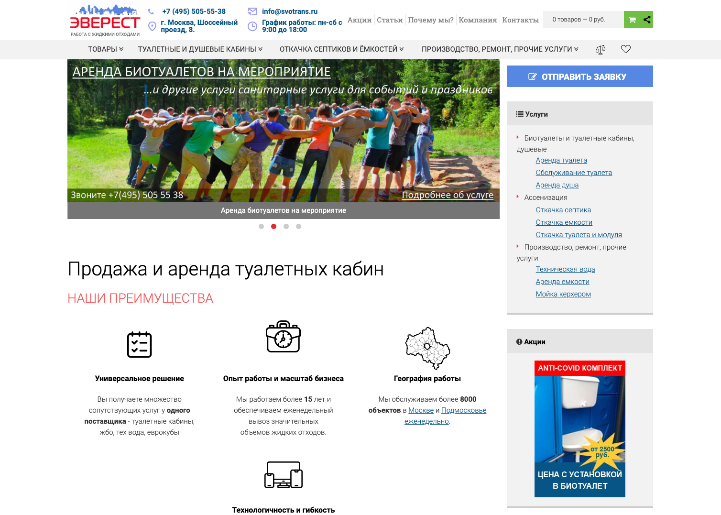Click the ANTI-COVID комплект promo banner

point(579,428)
